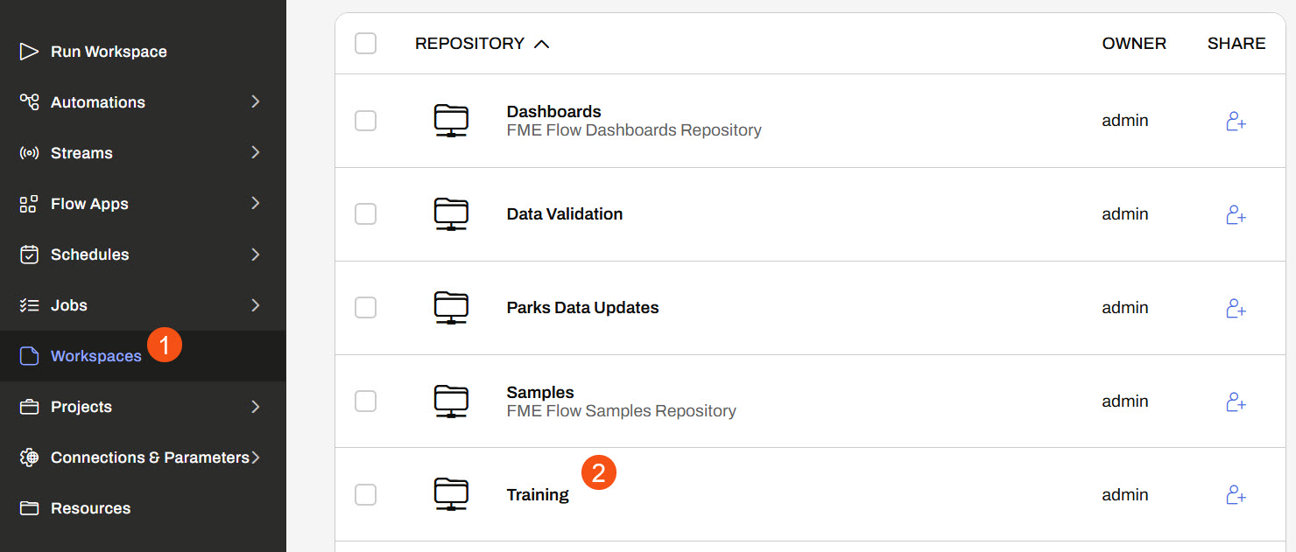
Task: Select the Dashboards repository checkbox
Action: (x=365, y=121)
